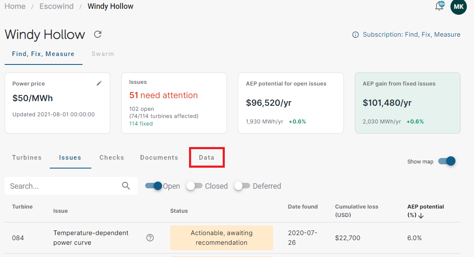Click the search magnifier icon
Screen dimensions: 474x257
pos(126,185)
